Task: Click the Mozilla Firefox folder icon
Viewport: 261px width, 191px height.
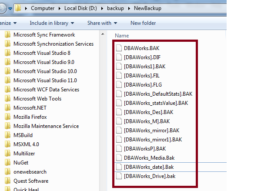Action: 7,117
